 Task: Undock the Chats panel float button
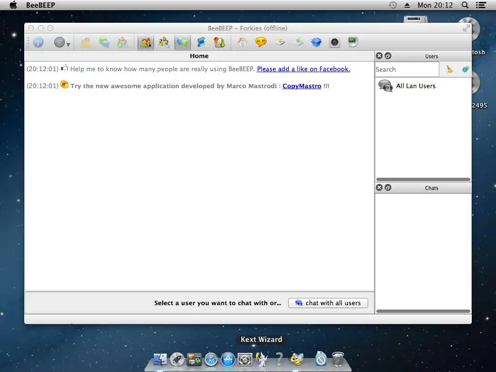coord(388,187)
